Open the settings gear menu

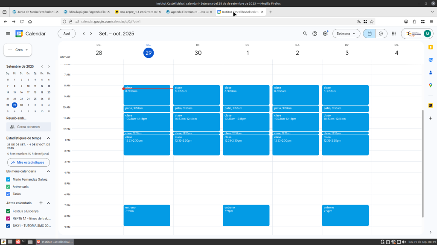tap(325, 34)
